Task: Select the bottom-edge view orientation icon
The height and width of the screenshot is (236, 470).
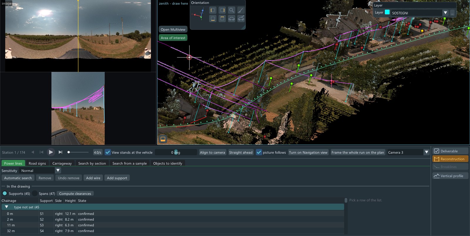Action: [x=213, y=18]
